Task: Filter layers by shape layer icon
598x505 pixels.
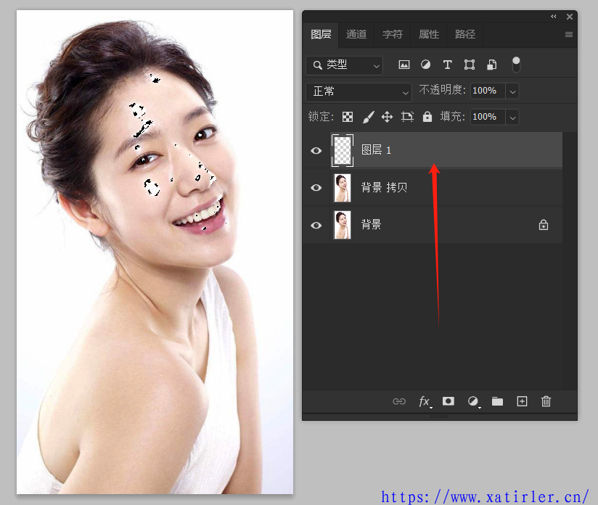Action: (470, 65)
